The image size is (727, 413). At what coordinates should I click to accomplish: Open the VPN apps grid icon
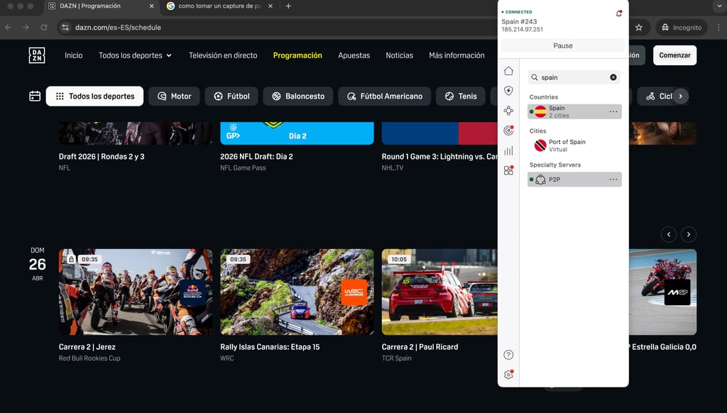click(x=508, y=170)
